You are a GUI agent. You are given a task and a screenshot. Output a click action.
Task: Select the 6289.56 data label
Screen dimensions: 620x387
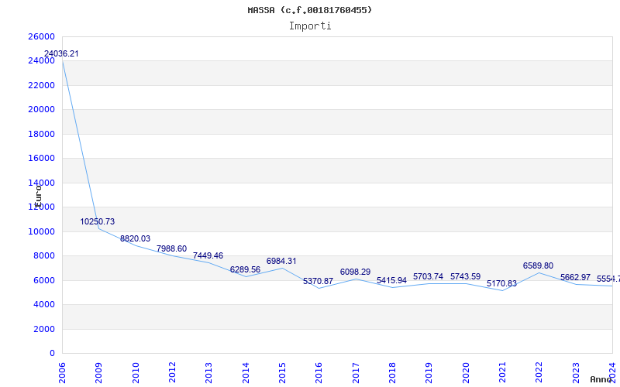point(245,269)
